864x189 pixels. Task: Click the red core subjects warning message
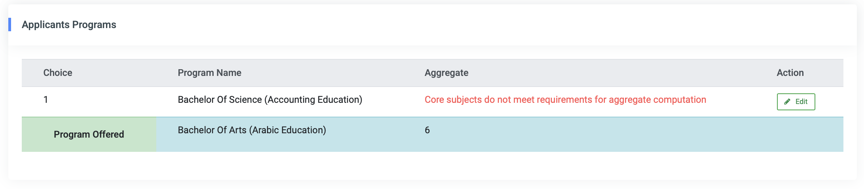pos(565,100)
